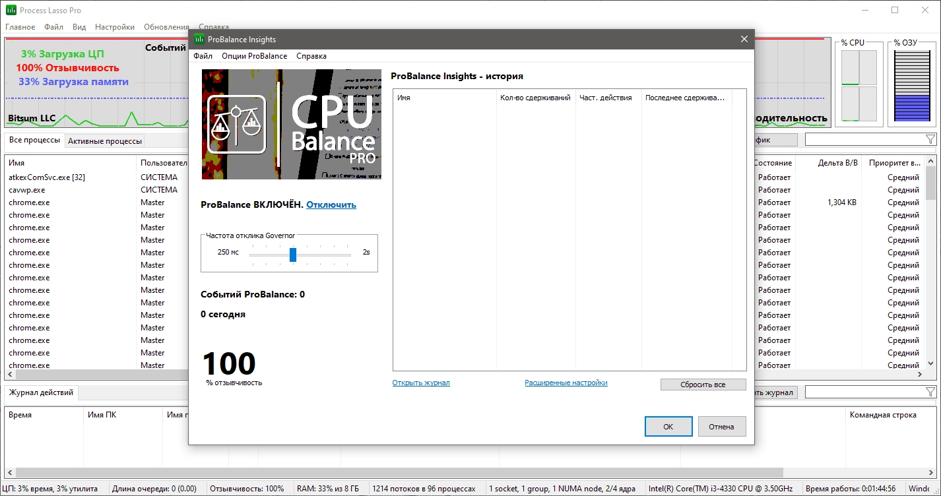Open the Файл menu in Process Lasso
941x496 pixels.
coord(54,27)
